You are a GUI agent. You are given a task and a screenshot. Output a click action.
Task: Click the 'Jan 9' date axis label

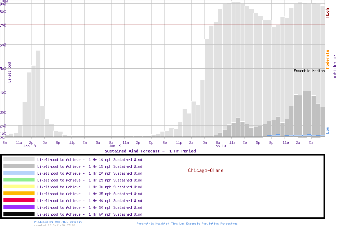point(115,146)
